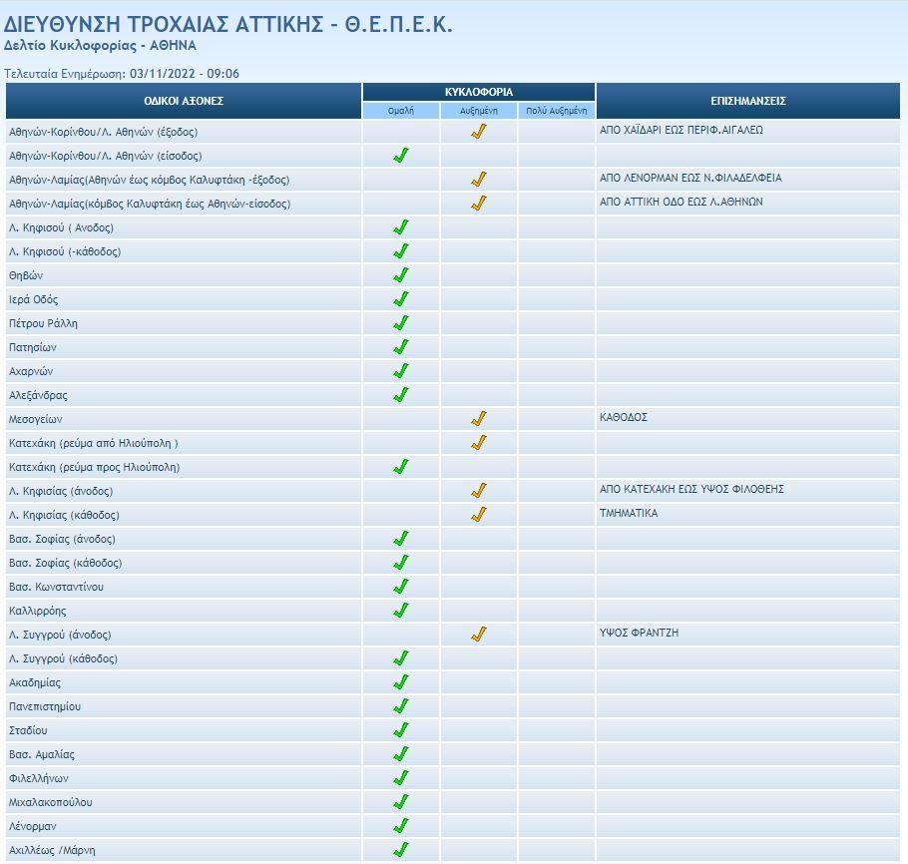Click the green checkmark in the Ακαδημίας row
908x864 pixels.
[x=401, y=682]
